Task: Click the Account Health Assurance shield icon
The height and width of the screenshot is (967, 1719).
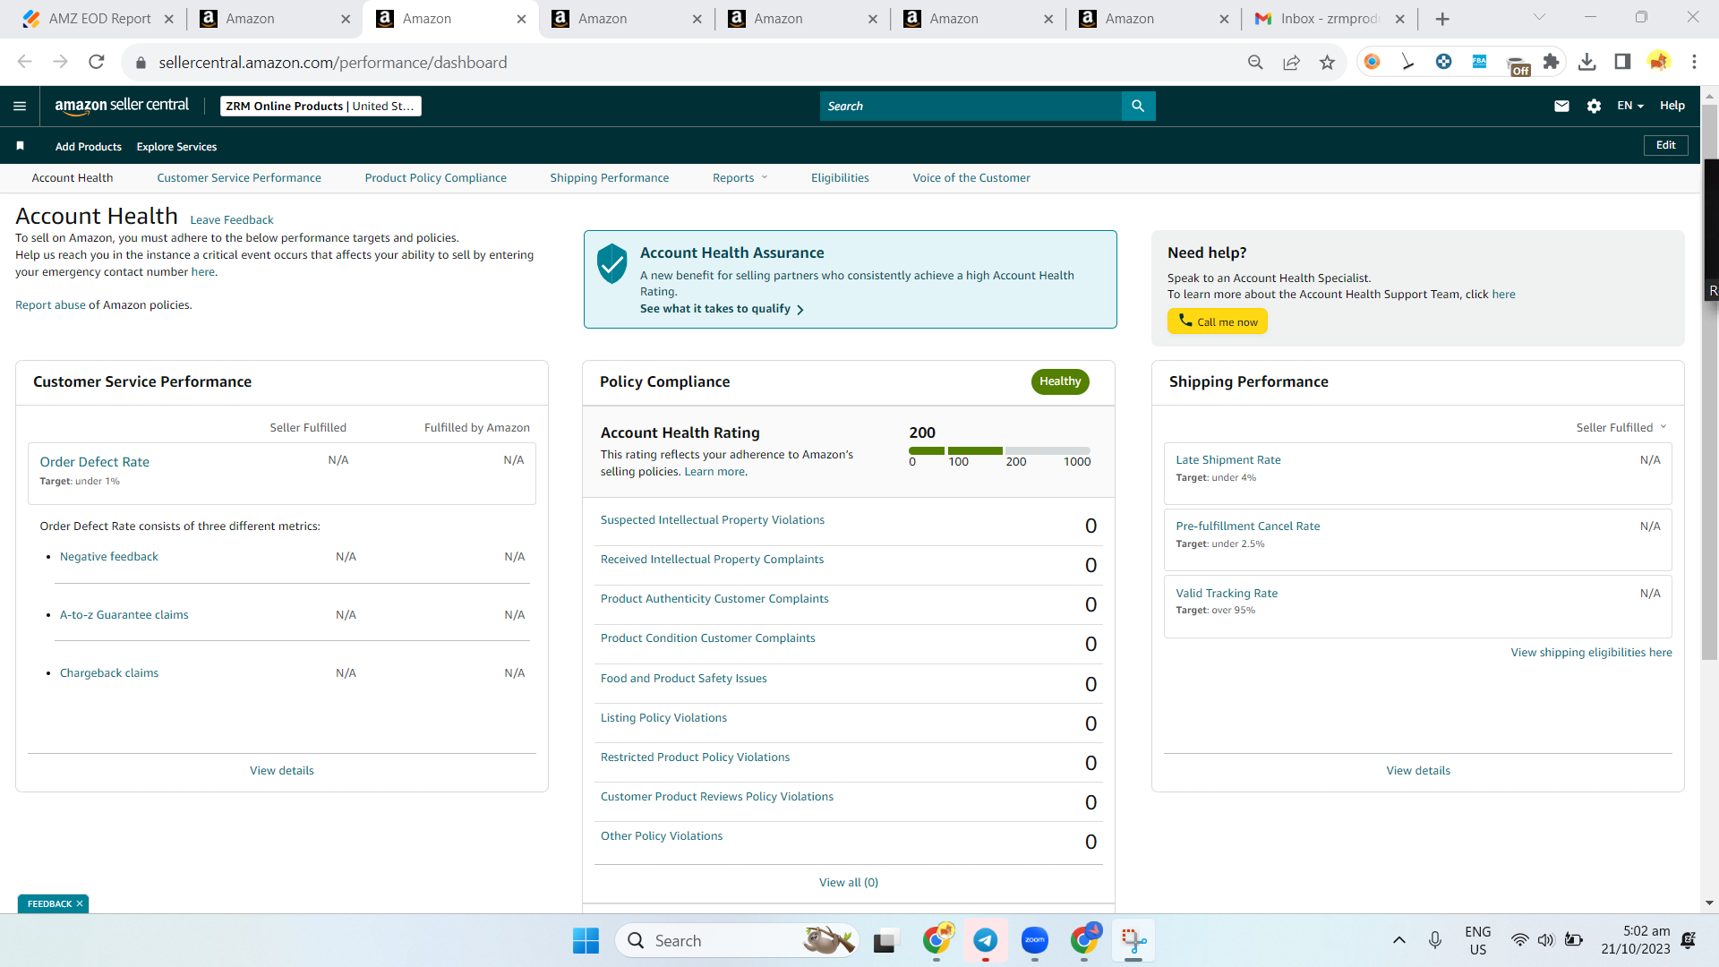Action: [611, 263]
